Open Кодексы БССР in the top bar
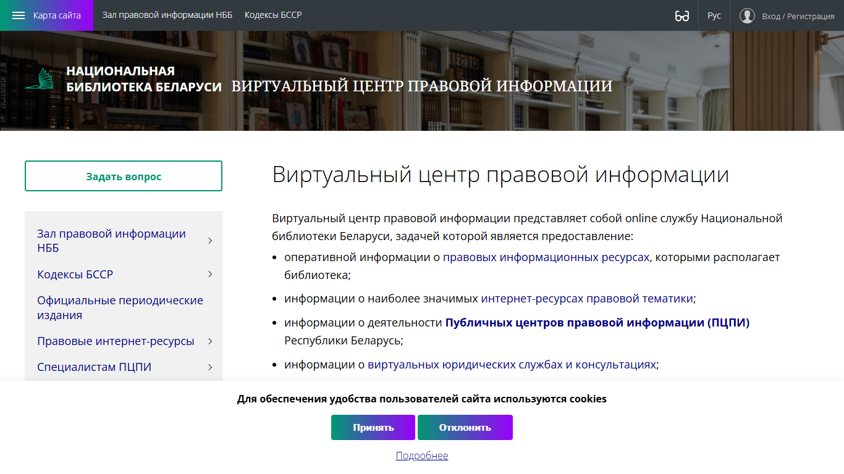Viewport: 844px width, 474px height. 273,15
